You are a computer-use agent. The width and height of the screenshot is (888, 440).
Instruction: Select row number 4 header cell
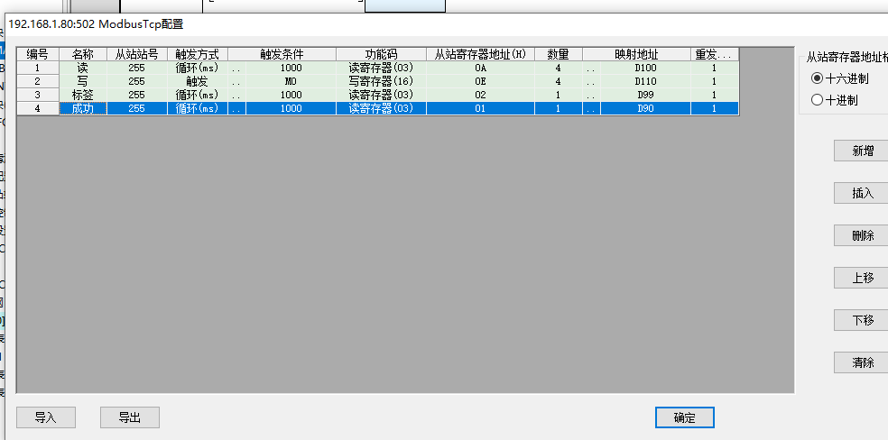(x=38, y=108)
